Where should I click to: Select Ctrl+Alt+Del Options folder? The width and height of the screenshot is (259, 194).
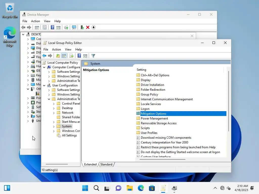click(x=155, y=75)
